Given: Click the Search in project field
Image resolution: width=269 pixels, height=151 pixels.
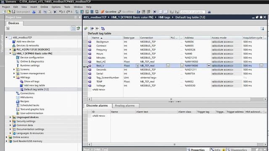Looking at the screenshot, I should 193,12.
